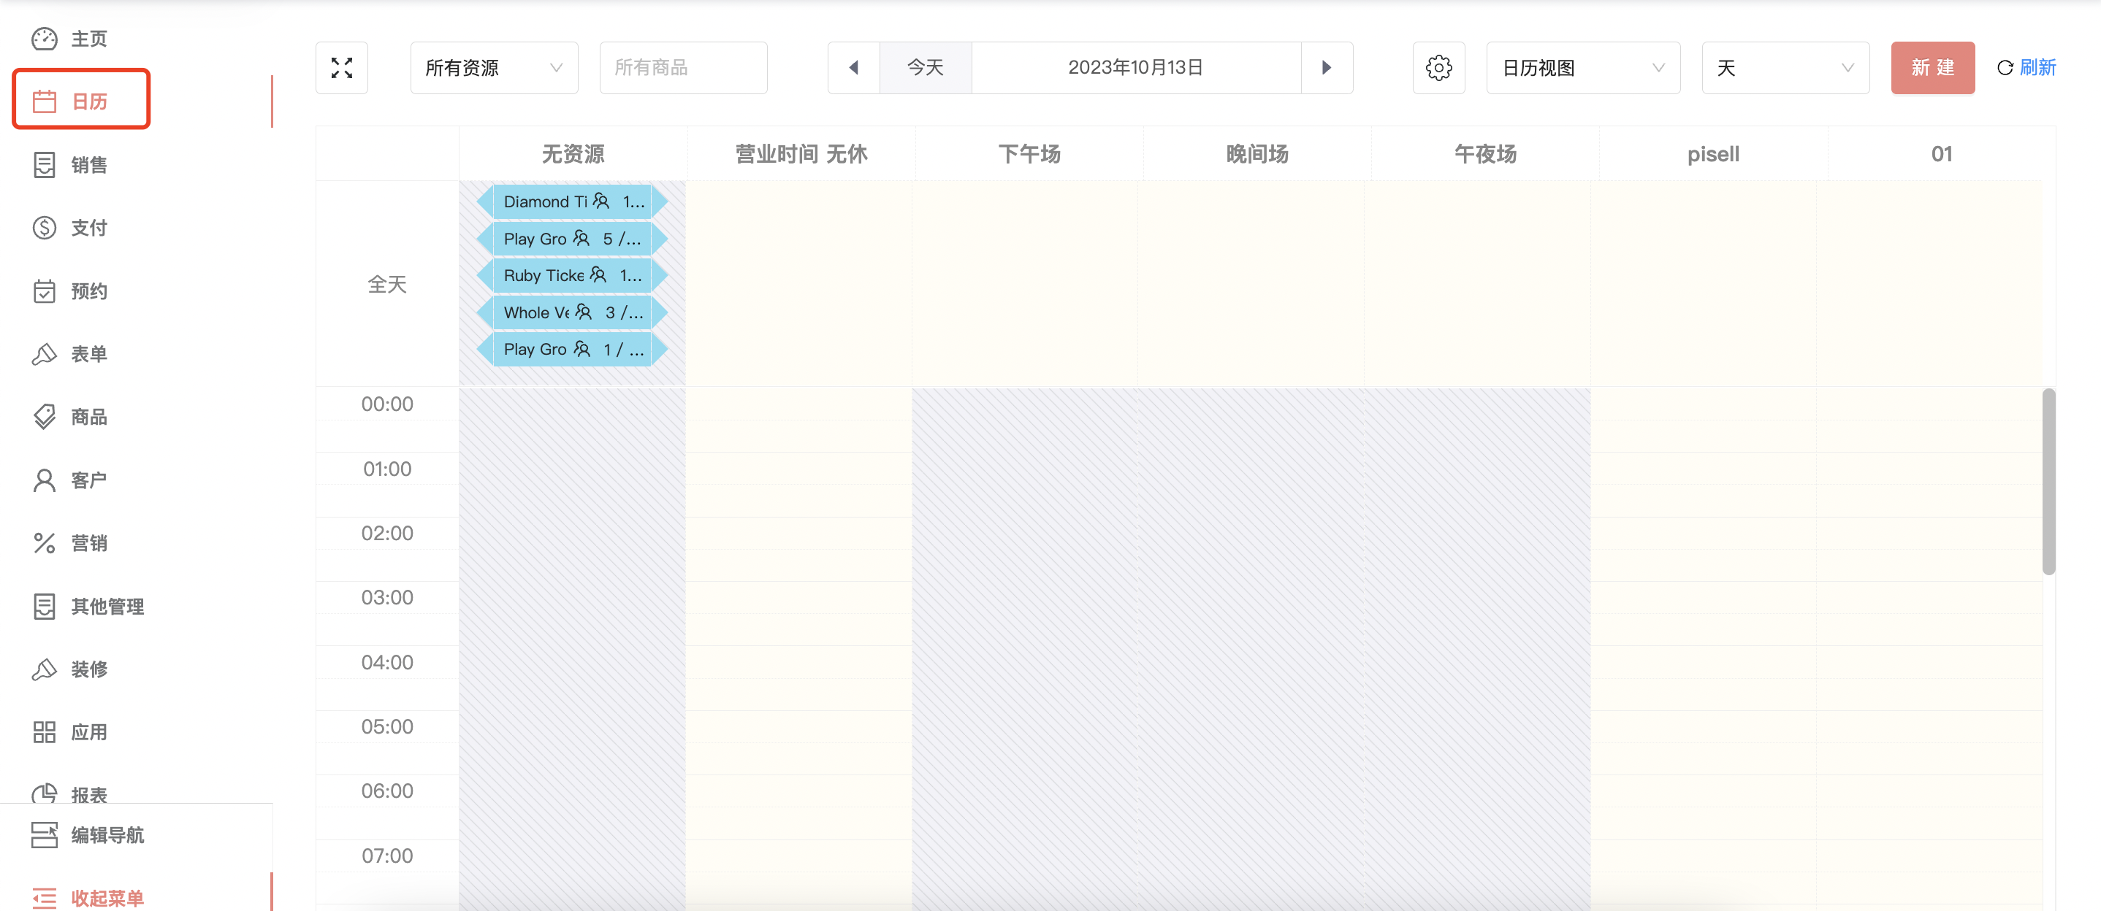Screen dimensions: 2101x911
Task: Open the Whole Ve 3 event
Action: point(573,312)
